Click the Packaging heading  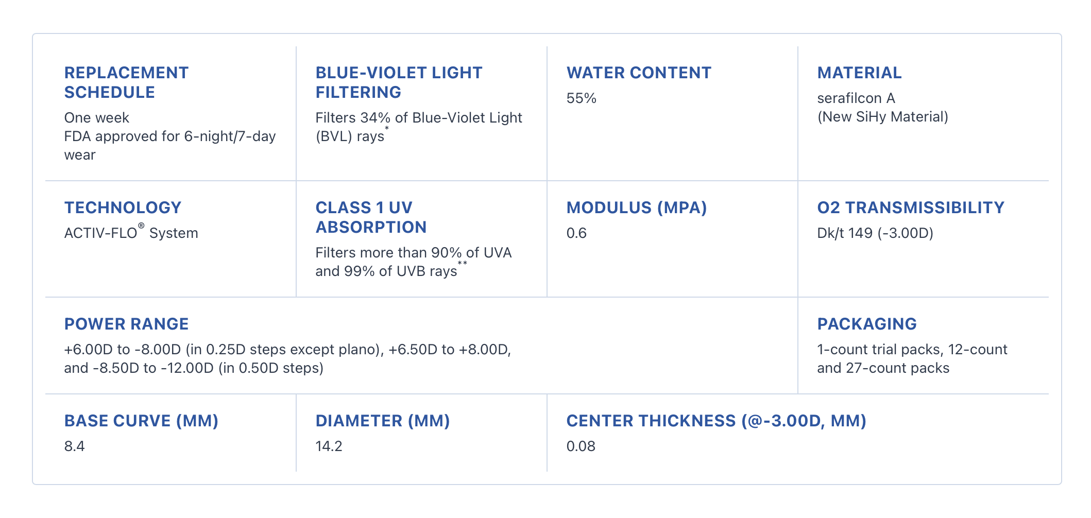coord(867,324)
